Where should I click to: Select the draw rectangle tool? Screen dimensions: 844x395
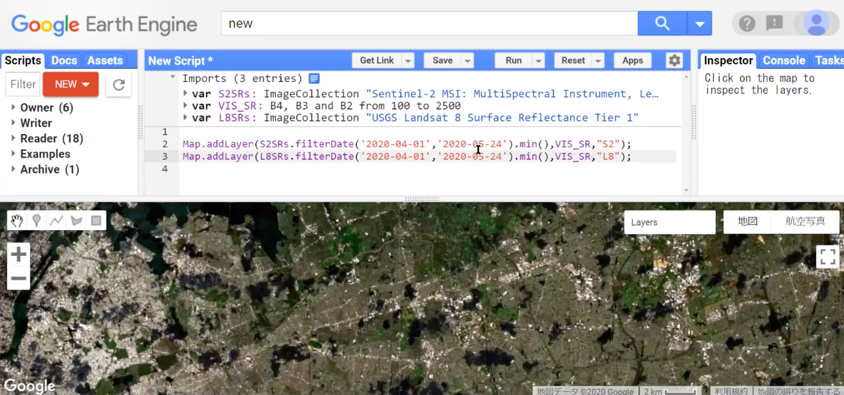[96, 221]
